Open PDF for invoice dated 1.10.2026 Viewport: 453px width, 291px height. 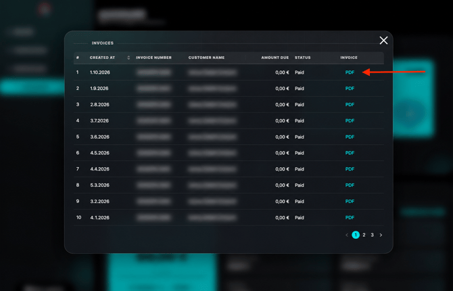point(350,72)
